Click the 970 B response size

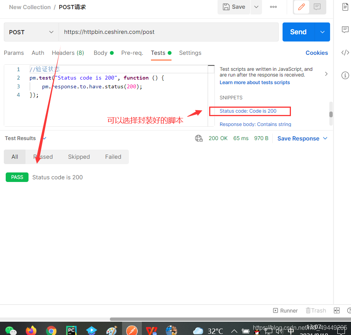261,138
